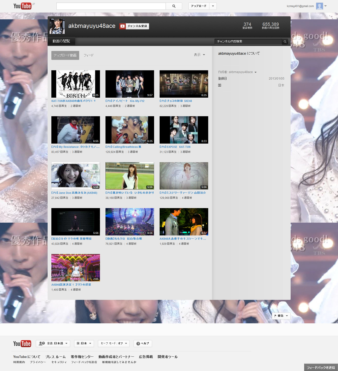This screenshot has height=371, width=338.
Task: Open the report flag dropdown
Action: [281, 316]
